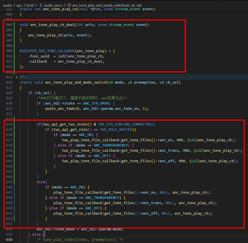Click the Chinese comment on line 629
The image size is (248, 243).
point(82,98)
